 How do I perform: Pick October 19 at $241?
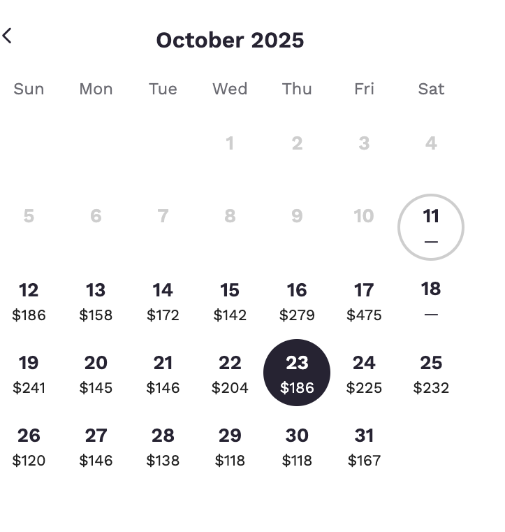tap(29, 373)
